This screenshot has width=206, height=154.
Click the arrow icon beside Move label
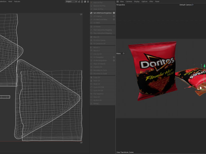tap(124, 53)
